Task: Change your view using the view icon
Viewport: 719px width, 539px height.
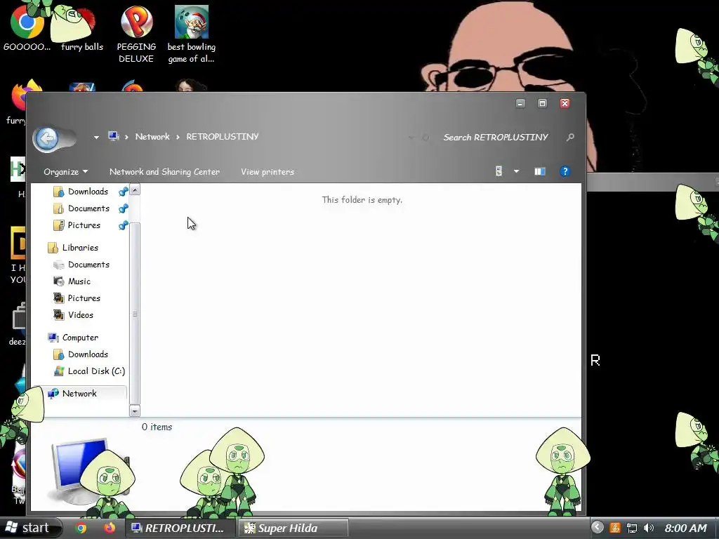Action: (x=499, y=171)
